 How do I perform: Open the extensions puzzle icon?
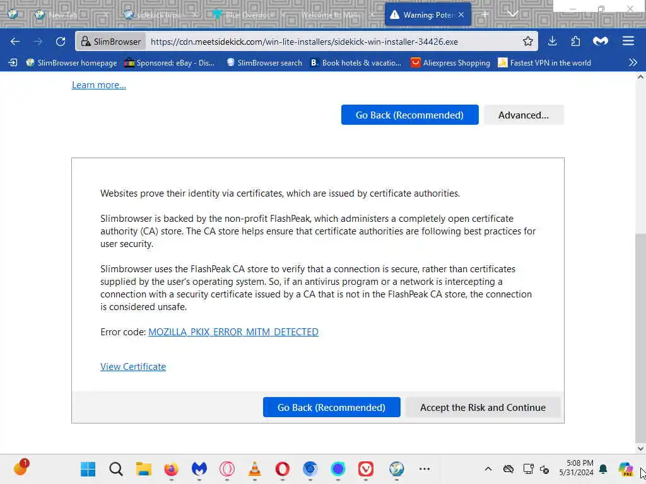(575, 41)
